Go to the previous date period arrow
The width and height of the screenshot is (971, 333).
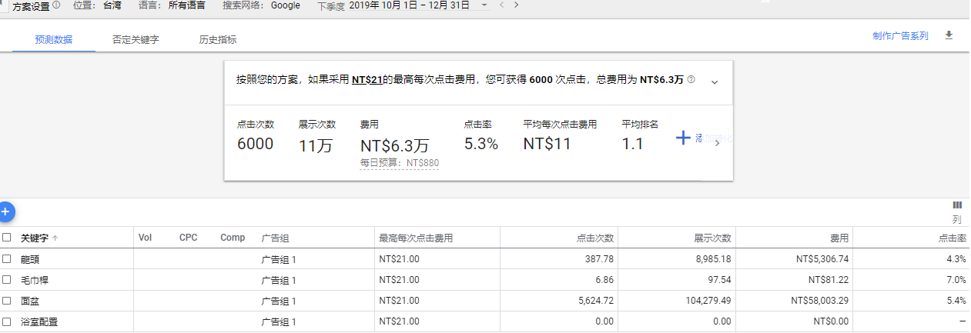click(502, 5)
